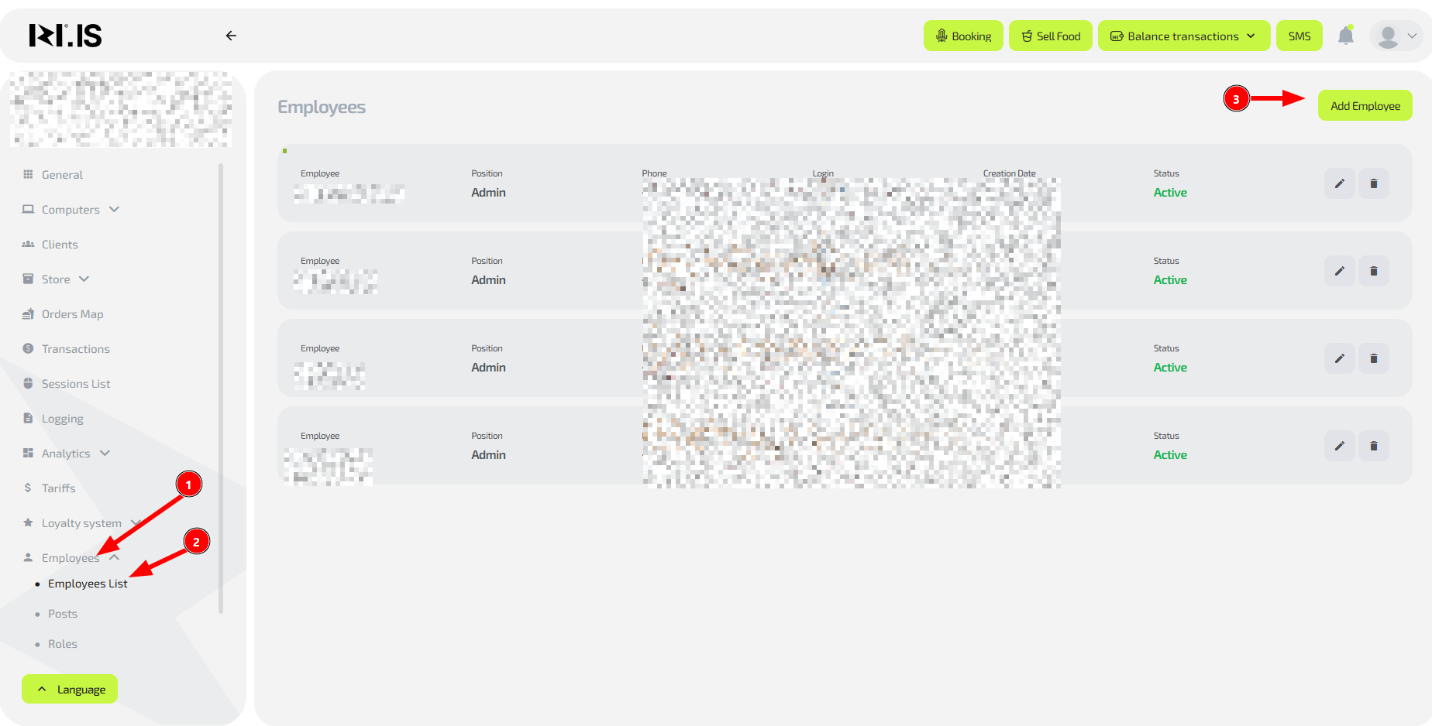Click the Add Employee button
This screenshot has width=1432, height=726.
pos(1365,106)
